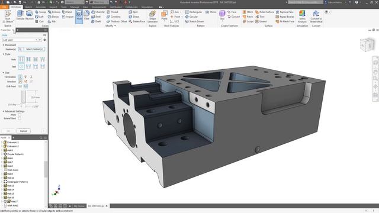This screenshot has width=379, height=213.
Task: Expand Rectangular Pattern1 tree node
Action: pyautogui.click(x=2, y=182)
